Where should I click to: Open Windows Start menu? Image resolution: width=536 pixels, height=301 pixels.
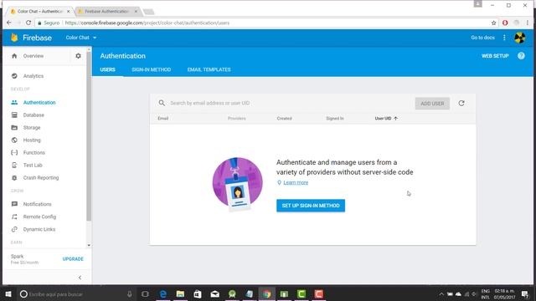pyautogui.click(x=8, y=293)
